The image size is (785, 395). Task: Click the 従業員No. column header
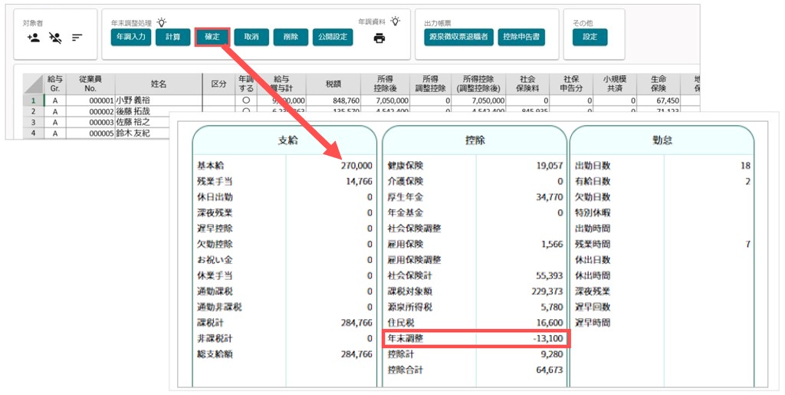point(90,84)
